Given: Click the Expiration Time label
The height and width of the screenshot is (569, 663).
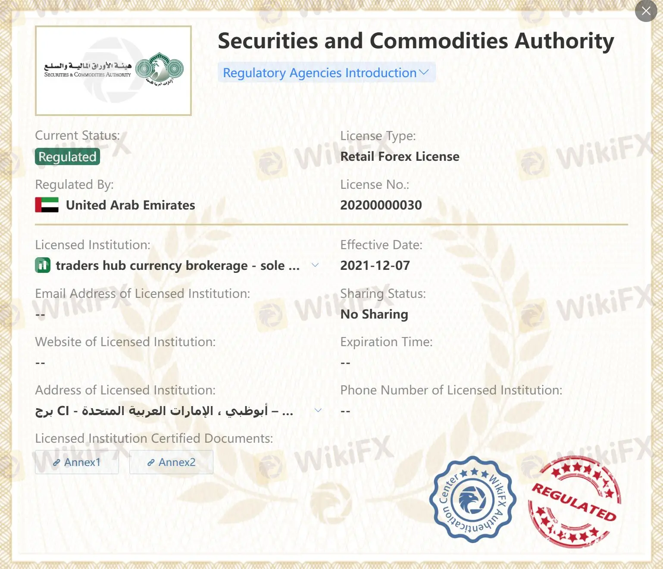Looking at the screenshot, I should 386,342.
